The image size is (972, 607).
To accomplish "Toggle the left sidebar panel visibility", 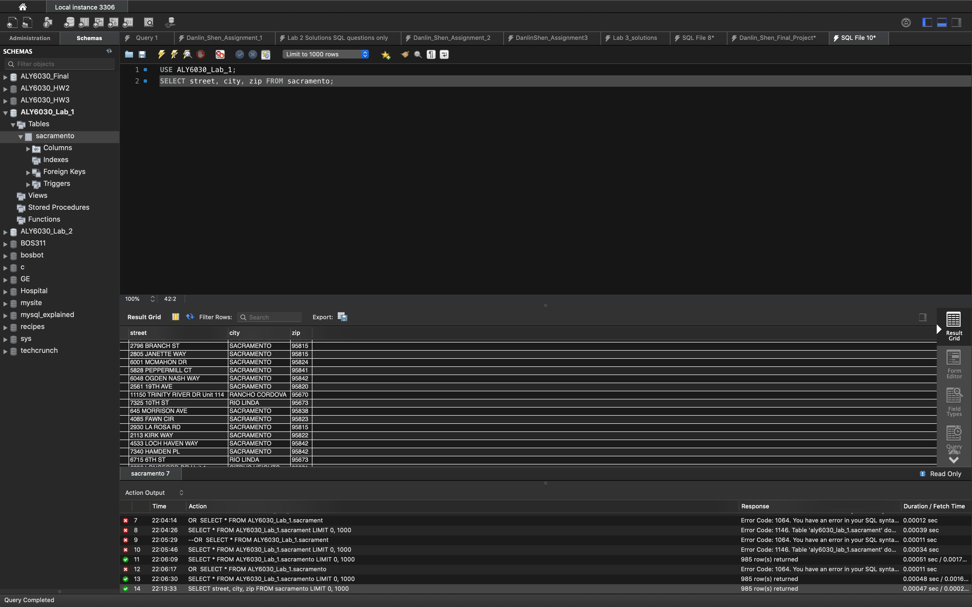I will pos(927,22).
